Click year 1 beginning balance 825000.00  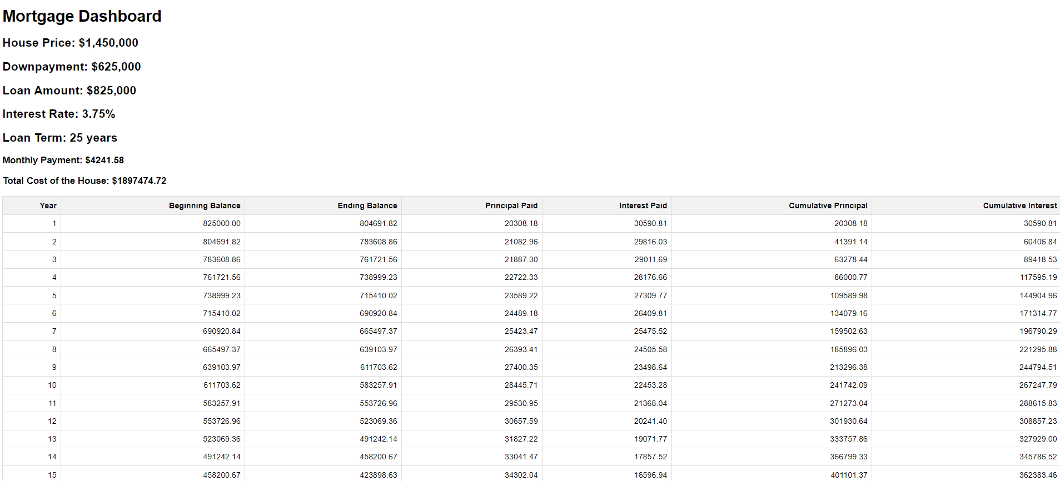(221, 223)
